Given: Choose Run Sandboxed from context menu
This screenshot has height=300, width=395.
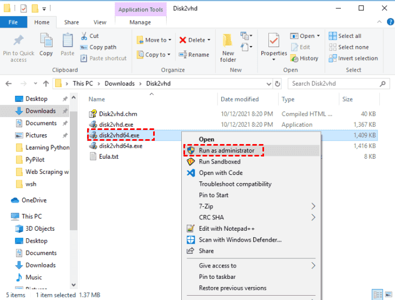Looking at the screenshot, I should (220, 161).
